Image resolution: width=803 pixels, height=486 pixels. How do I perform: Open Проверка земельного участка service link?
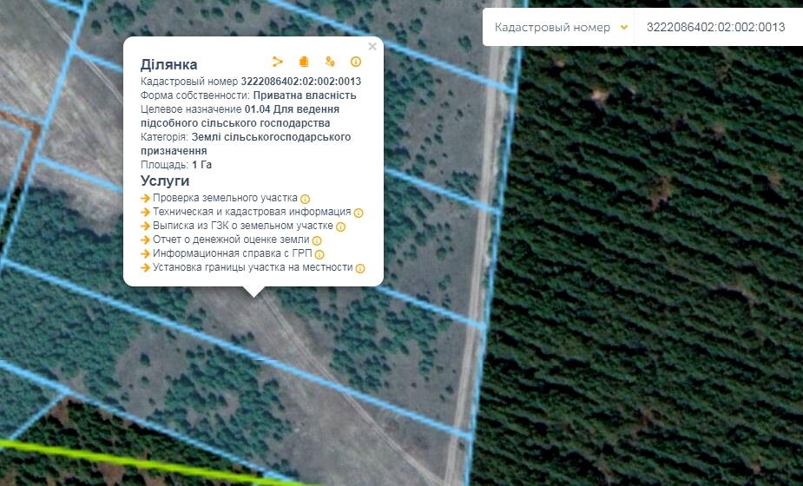tap(225, 198)
